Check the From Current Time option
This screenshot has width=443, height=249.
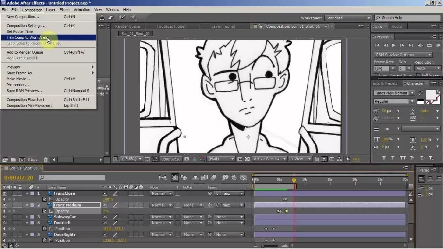[376, 75]
